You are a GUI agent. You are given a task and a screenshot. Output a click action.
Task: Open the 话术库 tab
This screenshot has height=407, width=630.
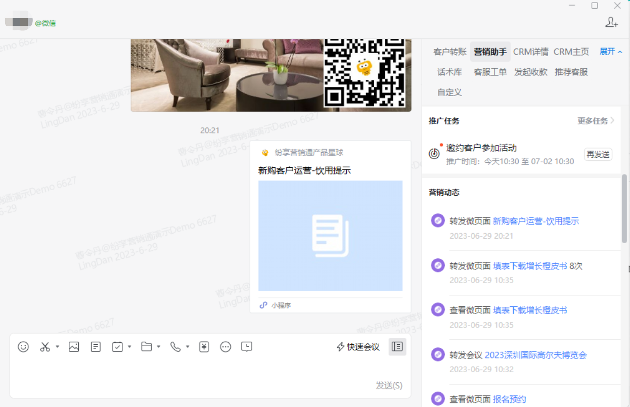point(449,72)
